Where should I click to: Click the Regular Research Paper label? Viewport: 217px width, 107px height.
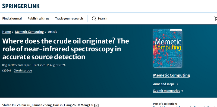pos(16,65)
